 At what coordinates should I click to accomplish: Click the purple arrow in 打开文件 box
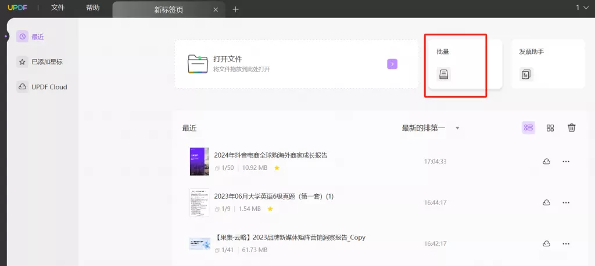point(392,64)
